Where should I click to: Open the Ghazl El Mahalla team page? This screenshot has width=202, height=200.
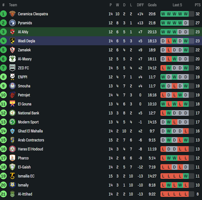pyautogui.click(x=30, y=131)
